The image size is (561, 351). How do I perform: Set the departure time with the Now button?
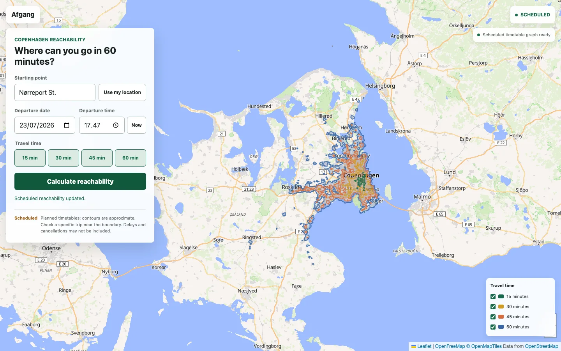[x=136, y=125]
